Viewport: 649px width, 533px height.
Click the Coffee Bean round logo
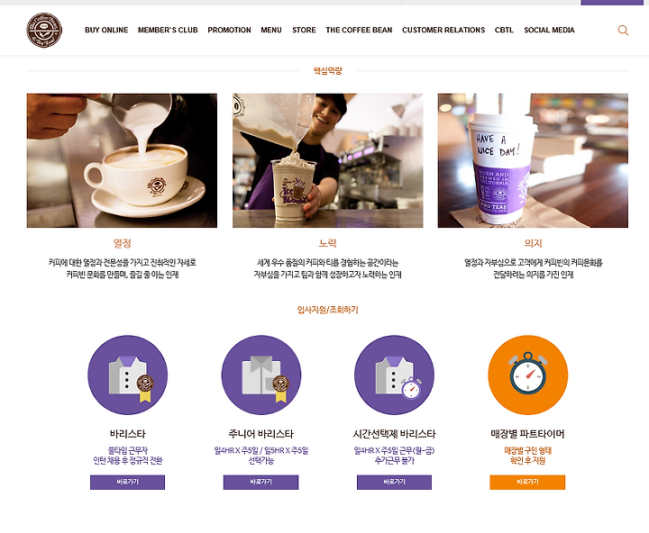click(x=44, y=30)
